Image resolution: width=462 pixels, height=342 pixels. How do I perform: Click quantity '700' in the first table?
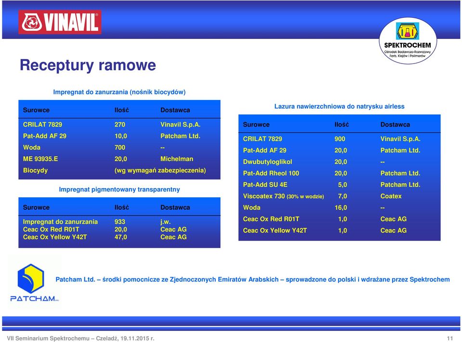point(120,147)
